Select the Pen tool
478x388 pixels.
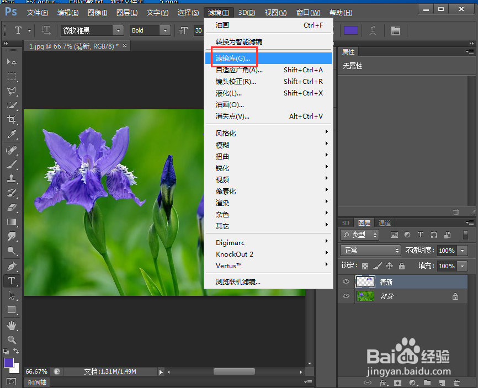pyautogui.click(x=12, y=267)
